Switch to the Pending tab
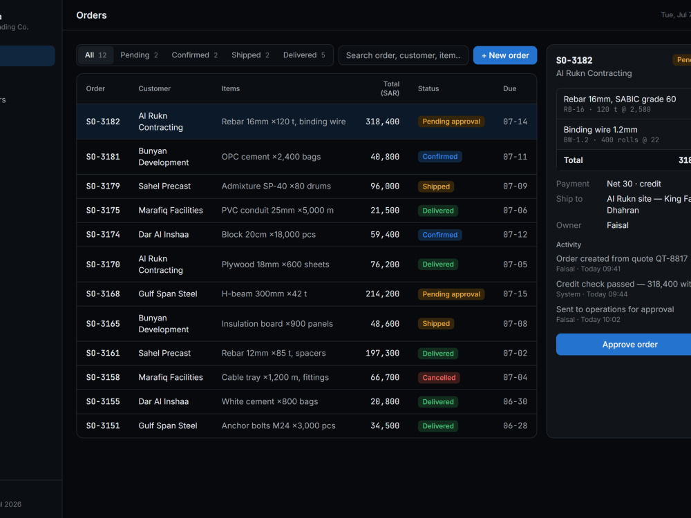 click(x=139, y=55)
